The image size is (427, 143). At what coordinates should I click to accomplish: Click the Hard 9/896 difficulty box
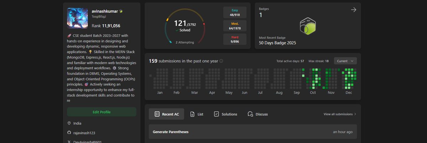click(235, 39)
